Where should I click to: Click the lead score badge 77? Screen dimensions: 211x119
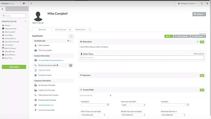[71, 36]
